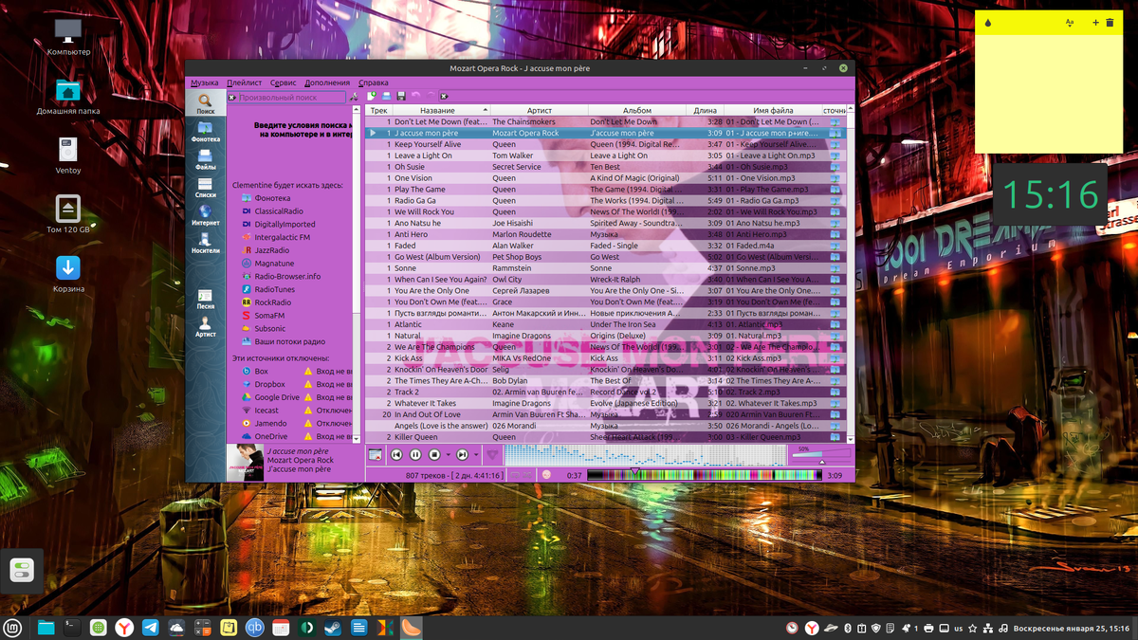Open the Списки playlists sidebar tab
This screenshot has width=1138, height=640.
205,188
